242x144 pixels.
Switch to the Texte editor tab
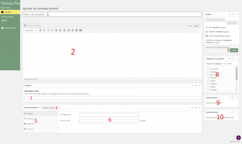[196, 26]
